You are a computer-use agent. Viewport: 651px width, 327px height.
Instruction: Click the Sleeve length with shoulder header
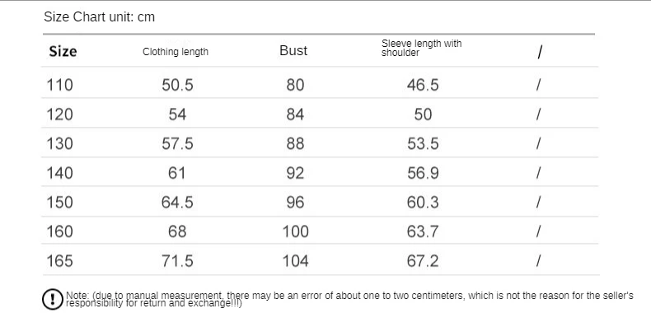(x=421, y=48)
